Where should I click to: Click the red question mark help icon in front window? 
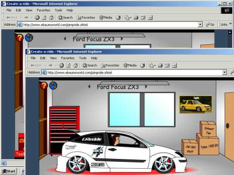click(44, 86)
